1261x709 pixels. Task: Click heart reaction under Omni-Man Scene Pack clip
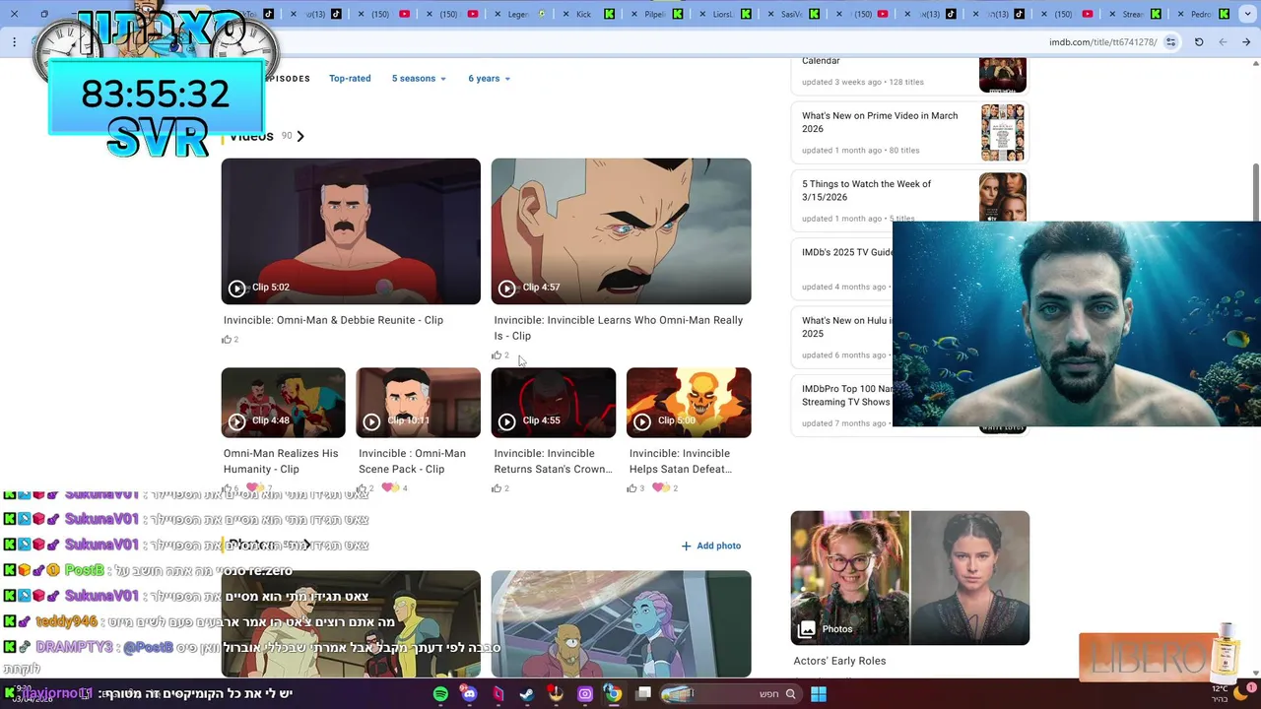pyautogui.click(x=390, y=488)
